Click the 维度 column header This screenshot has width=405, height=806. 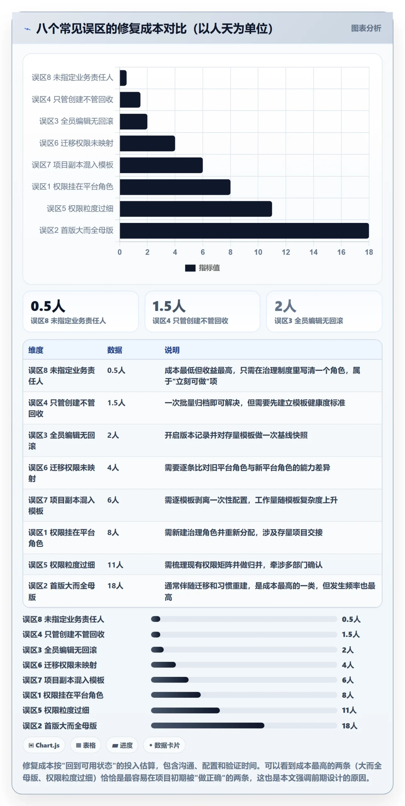[x=36, y=350]
